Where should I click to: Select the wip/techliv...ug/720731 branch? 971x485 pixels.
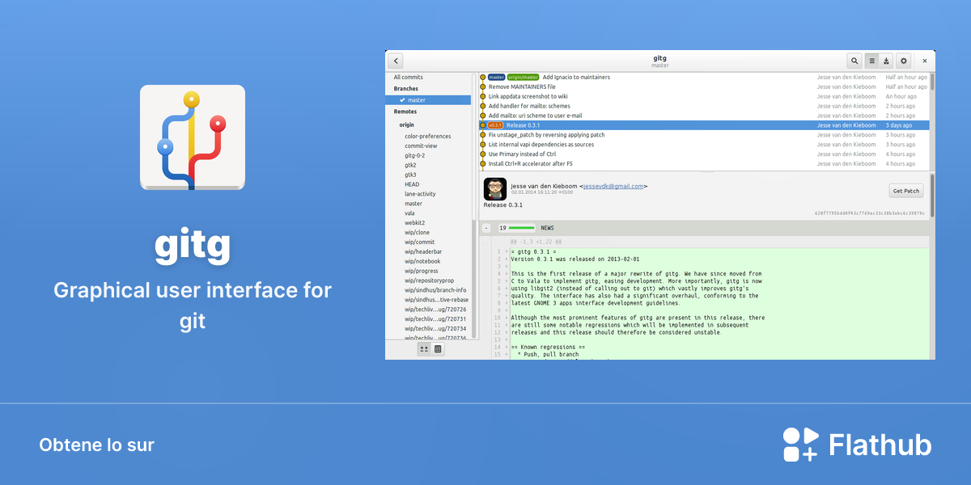[435, 319]
